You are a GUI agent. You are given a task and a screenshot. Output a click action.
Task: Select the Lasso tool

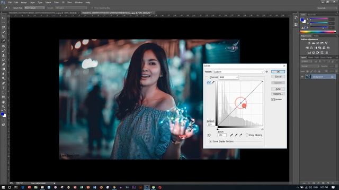[x=3, y=27]
